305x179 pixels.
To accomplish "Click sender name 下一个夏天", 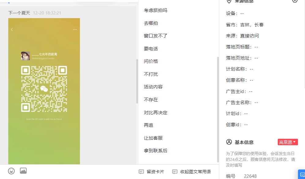I will tap(19, 13).
